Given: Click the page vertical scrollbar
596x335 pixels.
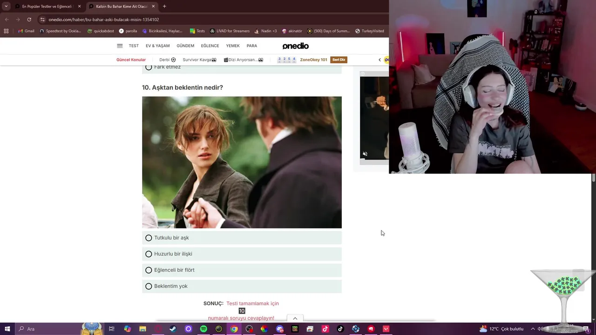Looking at the screenshot, I should coord(594,177).
